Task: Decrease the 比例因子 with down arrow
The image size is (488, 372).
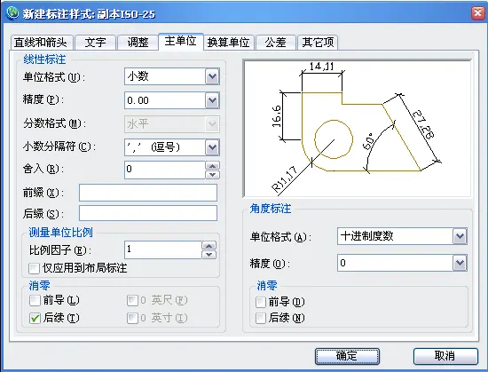Action: (x=209, y=254)
